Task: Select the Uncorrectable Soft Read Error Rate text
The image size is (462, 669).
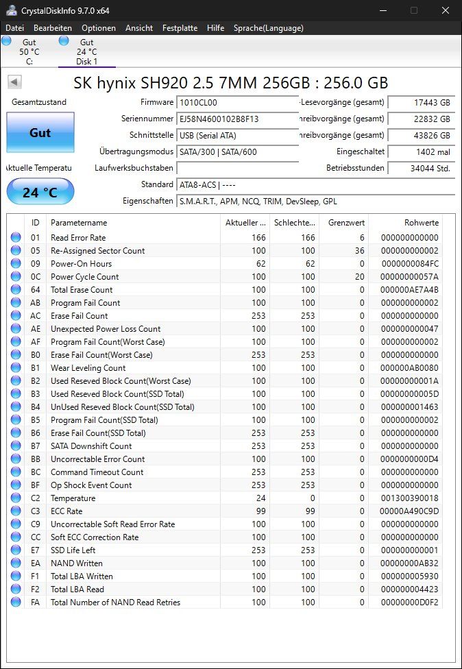Action: [112, 524]
